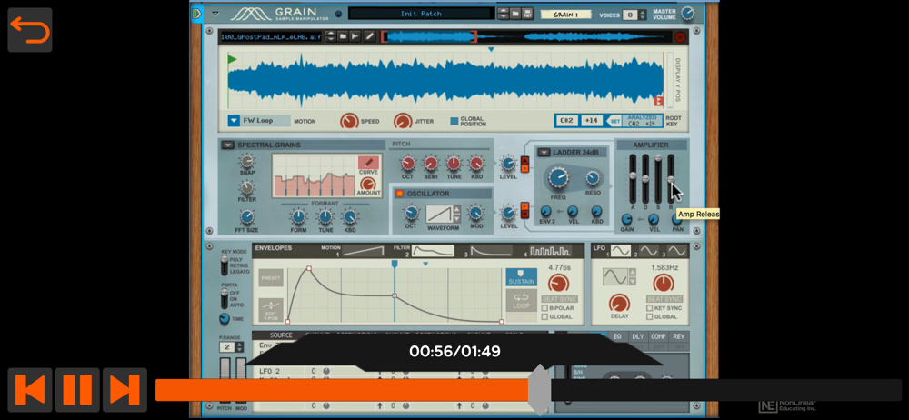
Task: Adjust the filter FREQ knob
Action: point(558,178)
